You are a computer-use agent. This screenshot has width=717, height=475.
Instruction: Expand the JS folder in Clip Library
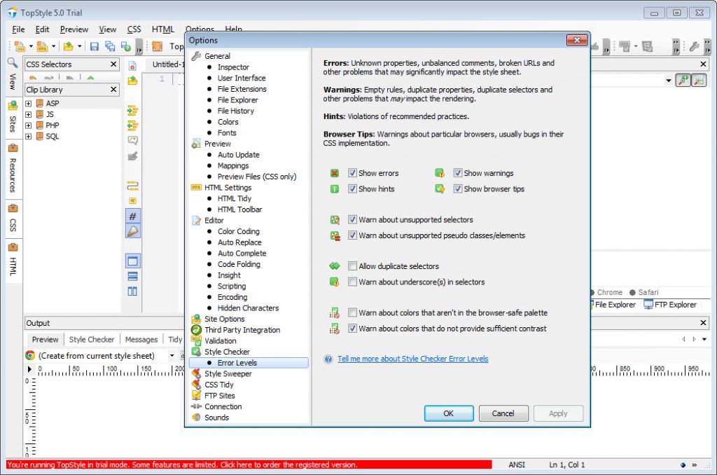(28, 114)
